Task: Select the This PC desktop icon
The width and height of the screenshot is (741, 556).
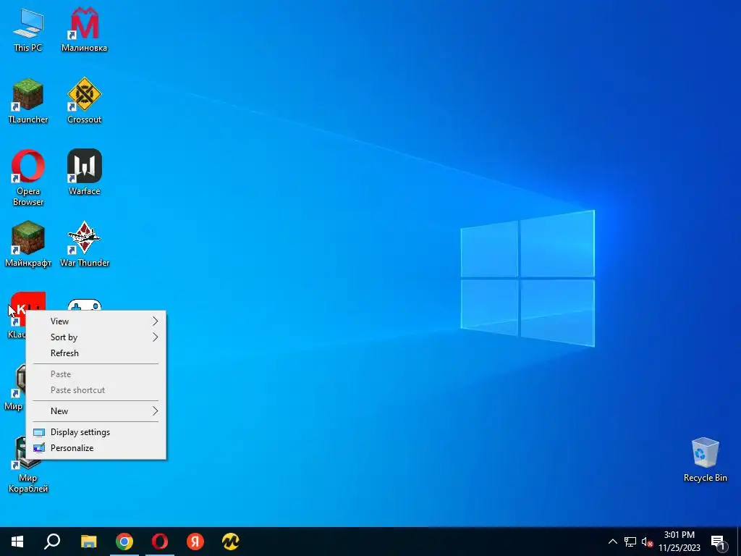Action: coord(28,30)
